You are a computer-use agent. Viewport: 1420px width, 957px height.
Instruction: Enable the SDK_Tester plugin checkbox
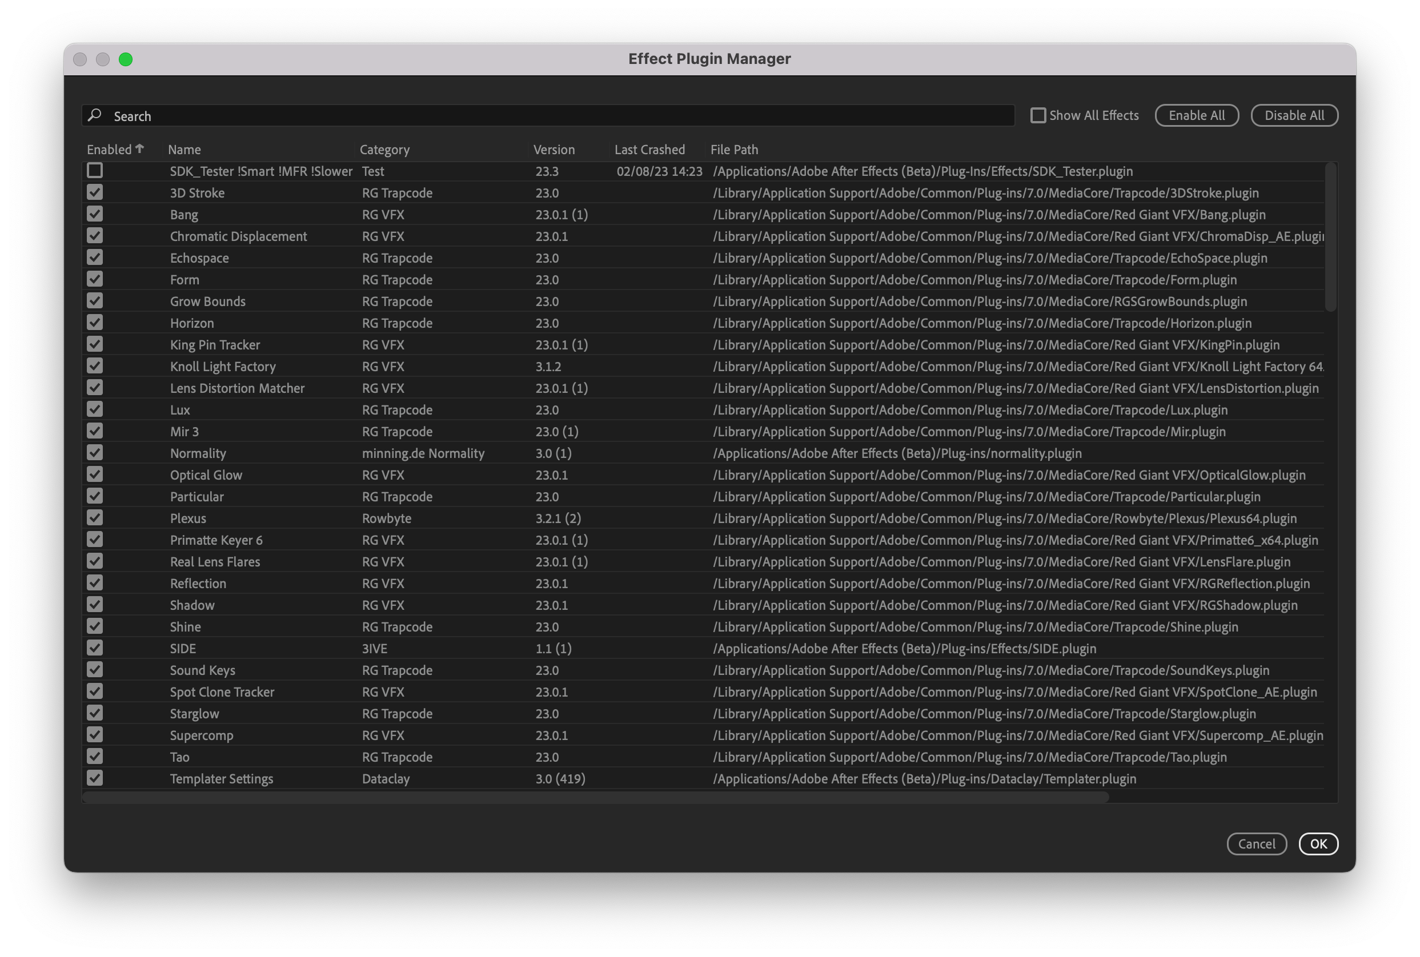pyautogui.click(x=95, y=171)
